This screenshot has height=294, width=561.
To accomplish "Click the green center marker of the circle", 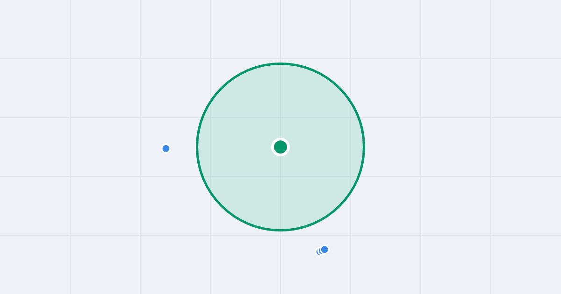I will point(280,147).
